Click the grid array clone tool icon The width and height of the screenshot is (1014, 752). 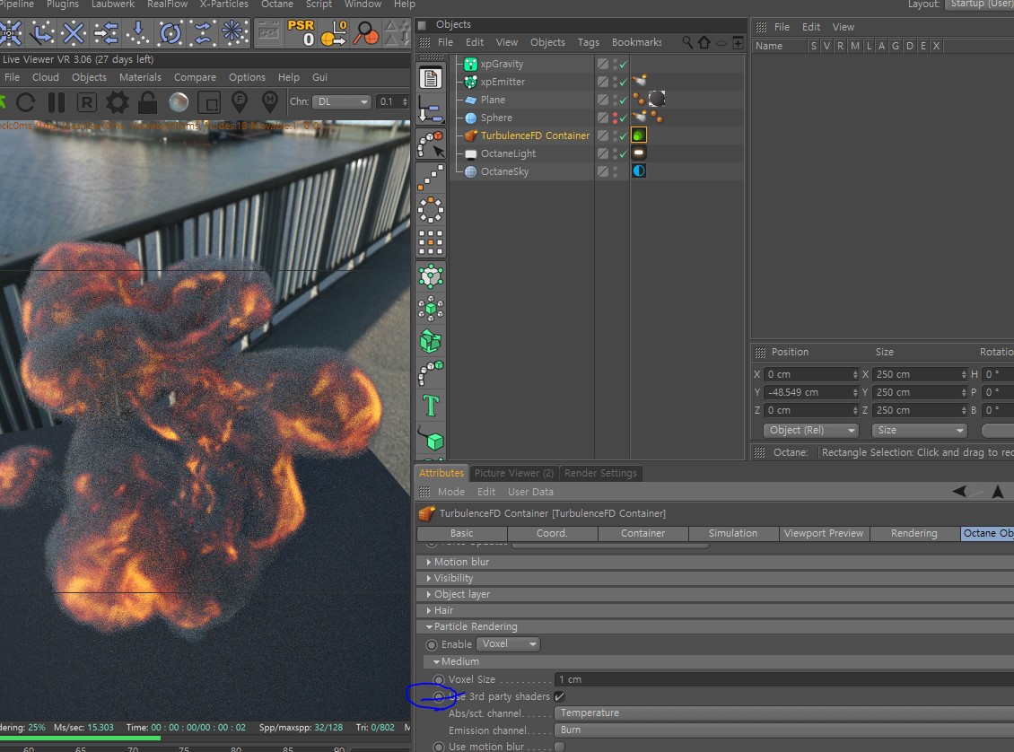[x=431, y=242]
